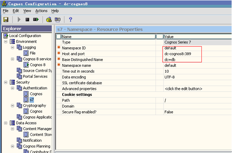This screenshot has height=153, width=232.
Task: Collapse the Content Manager tree node
Action: (13, 129)
